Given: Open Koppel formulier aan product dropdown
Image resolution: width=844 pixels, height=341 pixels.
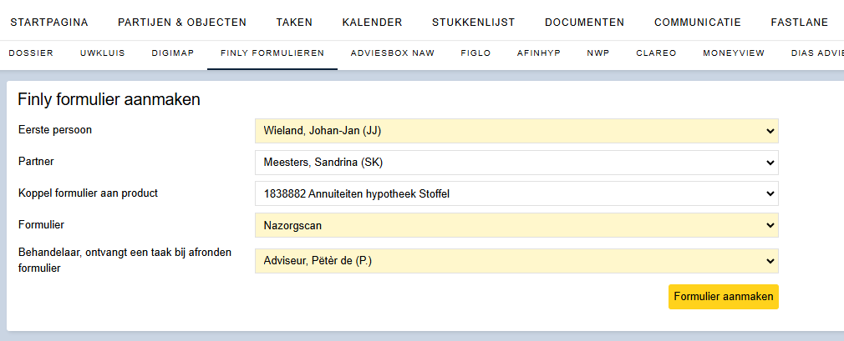Looking at the screenshot, I should click(516, 194).
